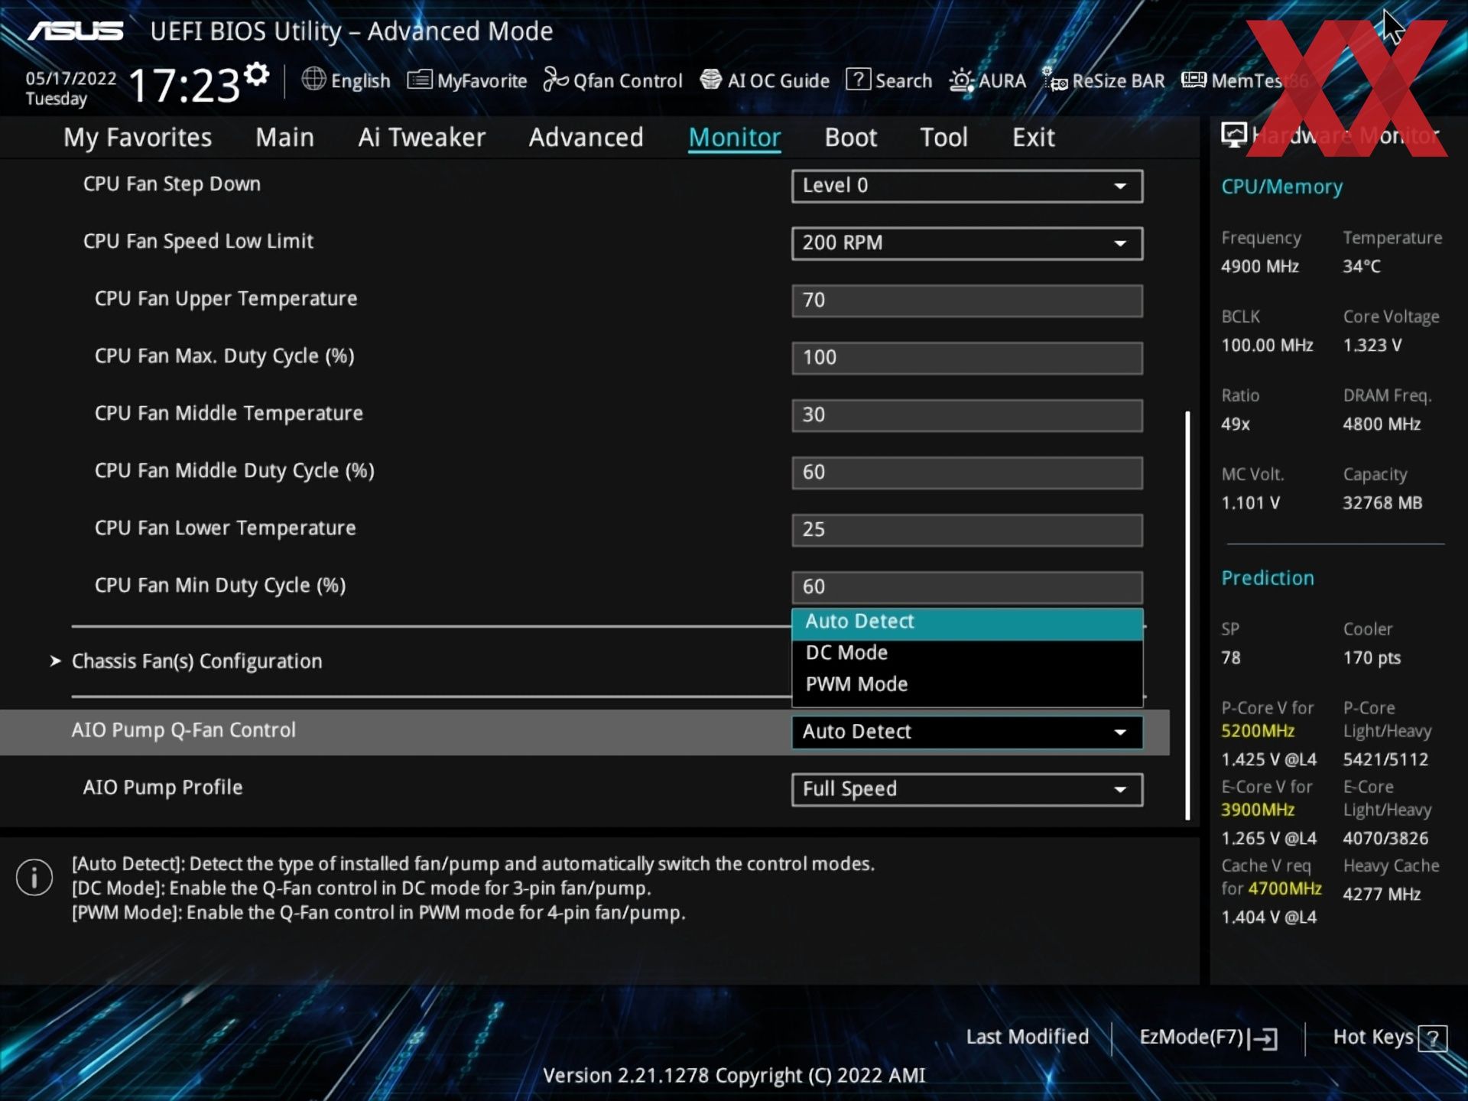The image size is (1468, 1101).
Task: Open the Tool tab
Action: pos(943,138)
